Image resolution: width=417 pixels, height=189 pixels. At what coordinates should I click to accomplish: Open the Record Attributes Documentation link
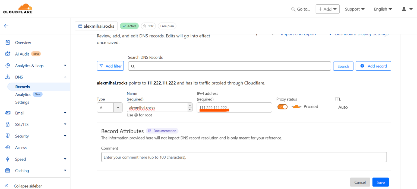pyautogui.click(x=162, y=131)
